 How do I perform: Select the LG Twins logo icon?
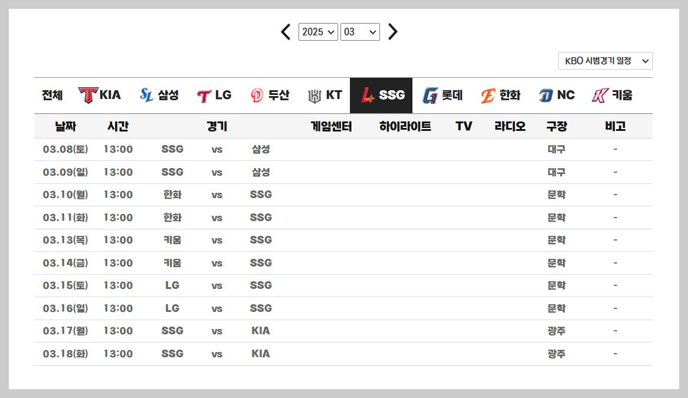point(205,94)
